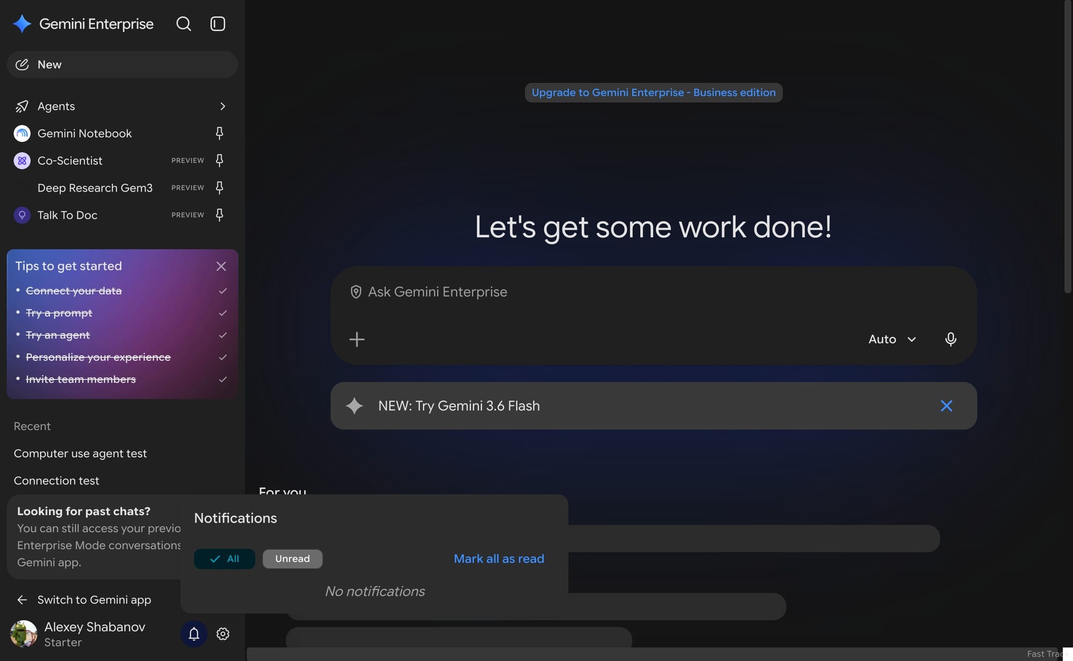Unpin Gemini Notebook
This screenshot has width=1073, height=661.
[x=219, y=133]
